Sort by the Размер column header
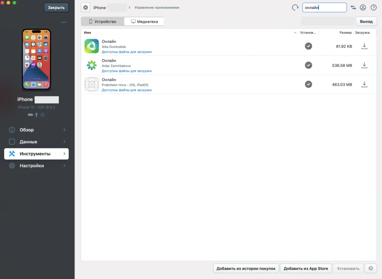The height and width of the screenshot is (279, 382). pyautogui.click(x=345, y=33)
